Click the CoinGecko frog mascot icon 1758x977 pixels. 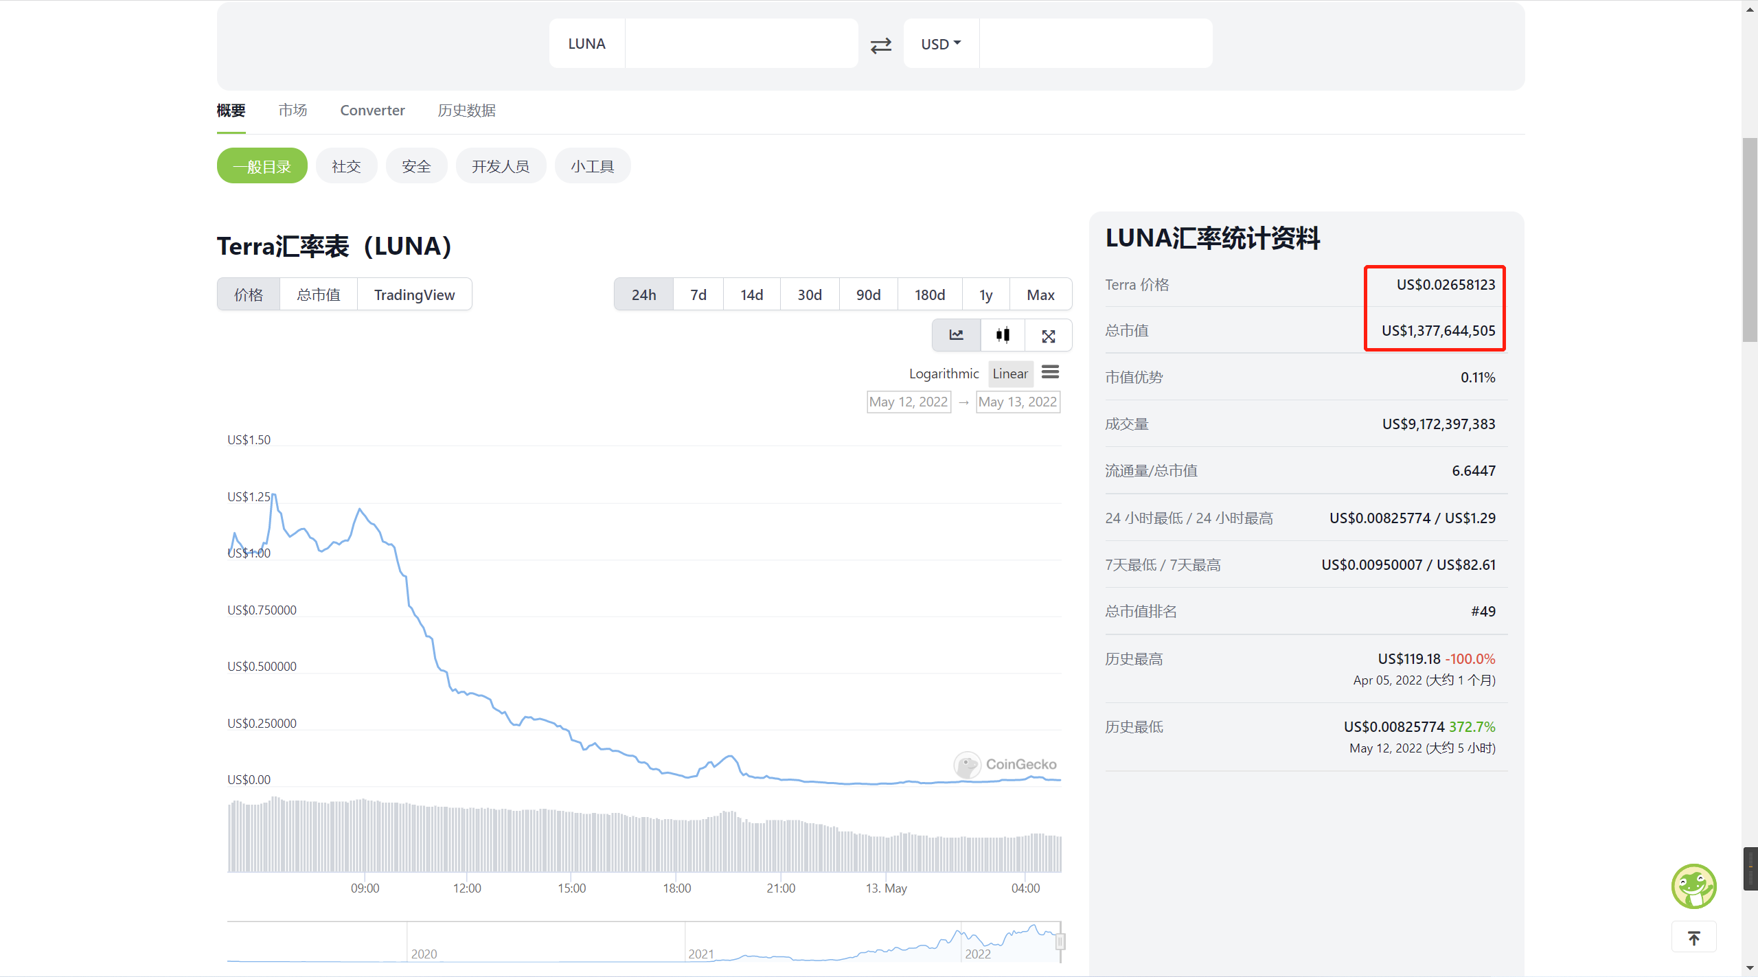[1693, 886]
